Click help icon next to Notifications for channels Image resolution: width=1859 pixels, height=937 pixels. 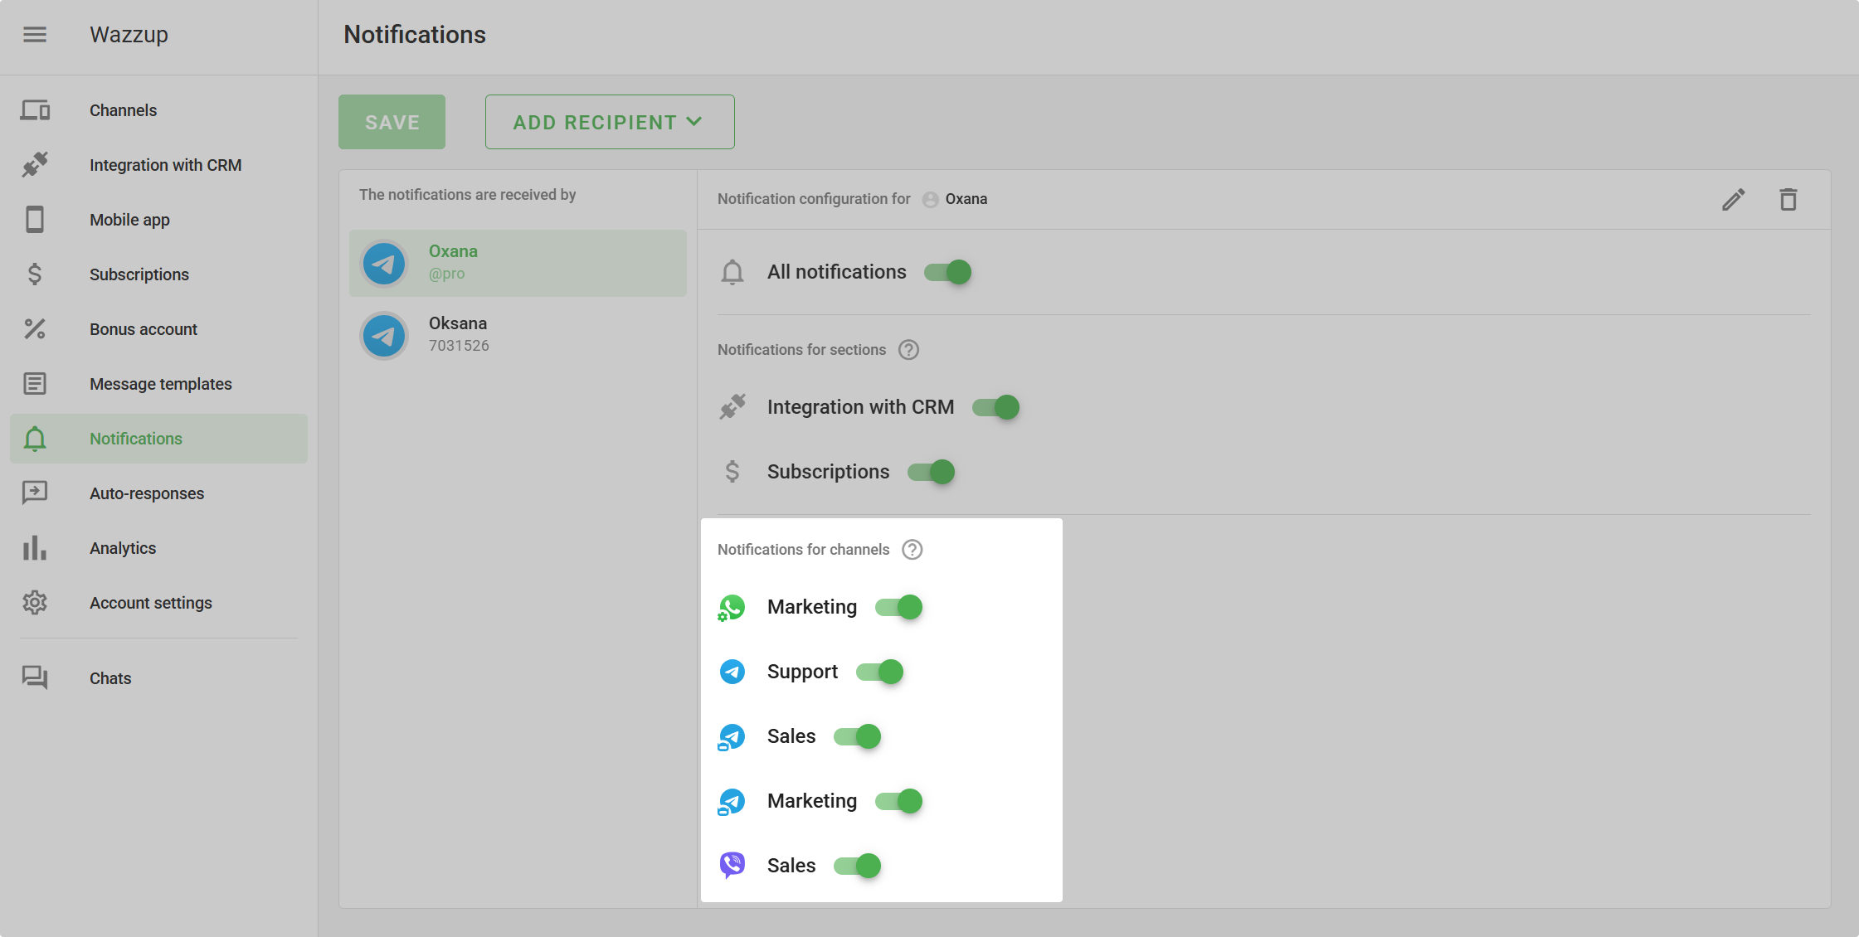tap(912, 550)
